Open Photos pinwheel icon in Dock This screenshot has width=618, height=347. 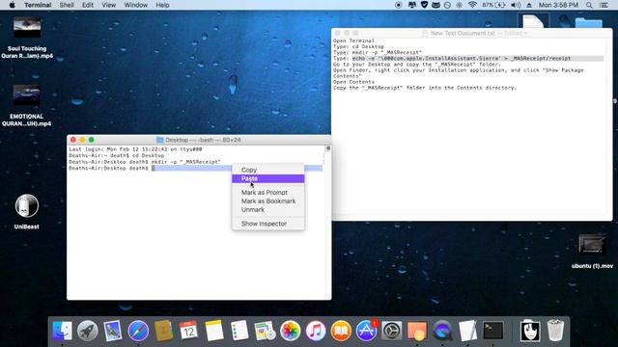point(290,331)
